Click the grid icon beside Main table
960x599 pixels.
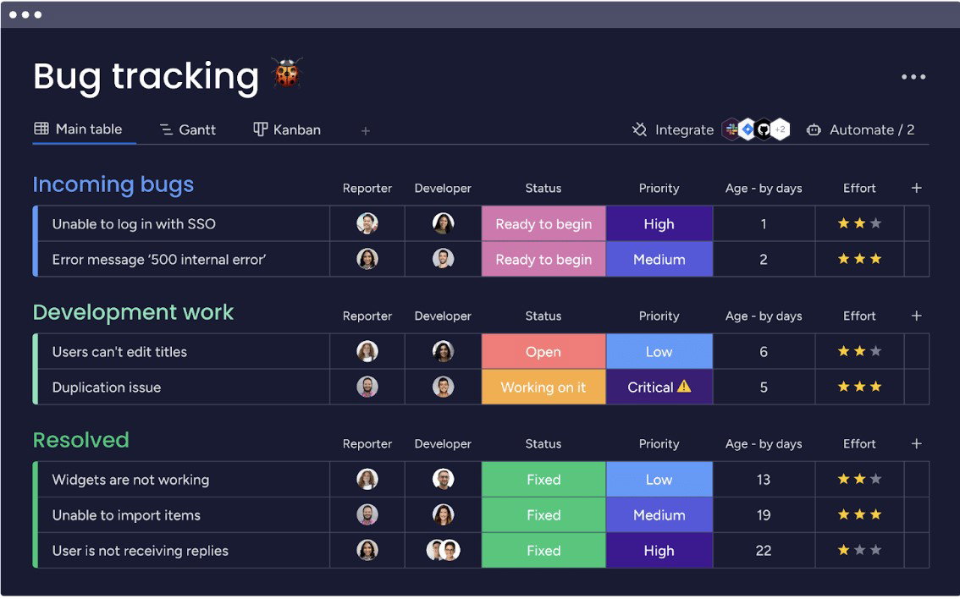point(40,129)
